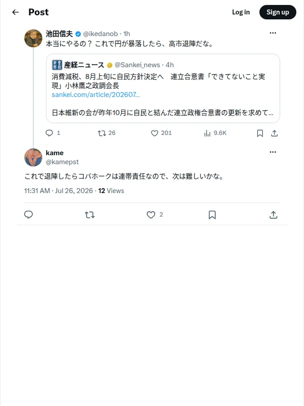The image size is (304, 406).
Task: Like 池田信夫's post with 201 likes
Action: [x=161, y=133]
